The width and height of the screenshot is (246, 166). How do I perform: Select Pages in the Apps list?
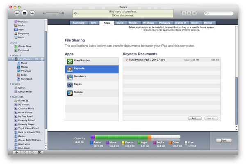click(x=92, y=85)
